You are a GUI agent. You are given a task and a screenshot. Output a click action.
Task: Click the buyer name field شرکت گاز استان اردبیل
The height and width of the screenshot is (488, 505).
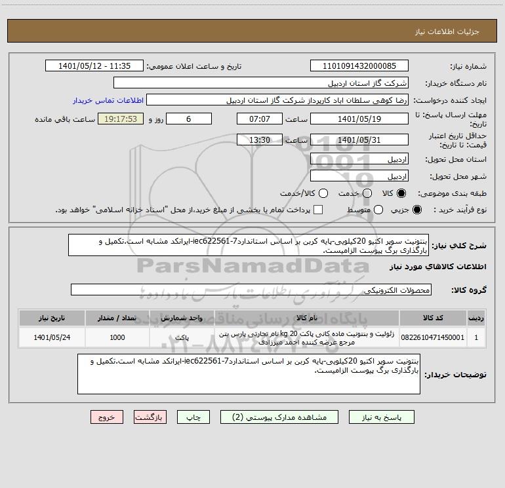coord(261,83)
